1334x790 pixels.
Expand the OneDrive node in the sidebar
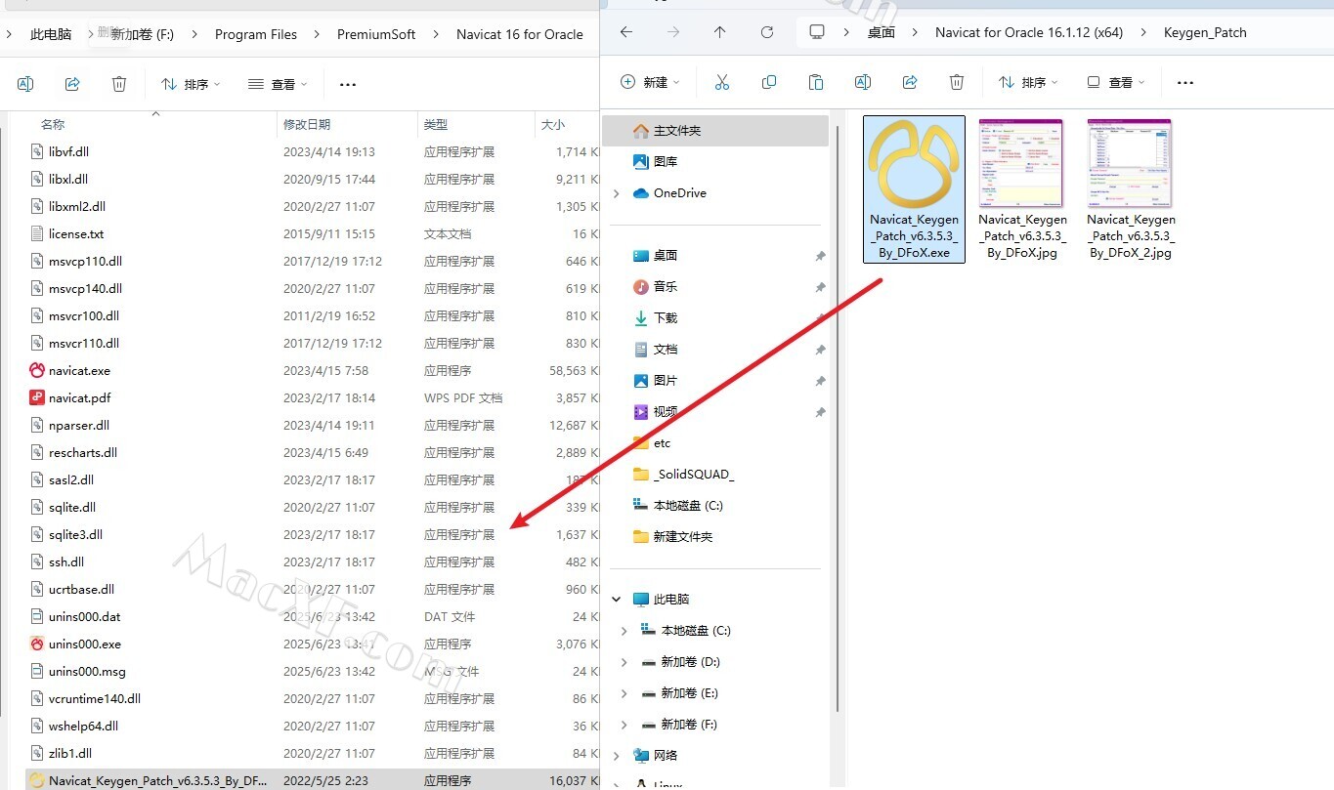pyautogui.click(x=616, y=193)
